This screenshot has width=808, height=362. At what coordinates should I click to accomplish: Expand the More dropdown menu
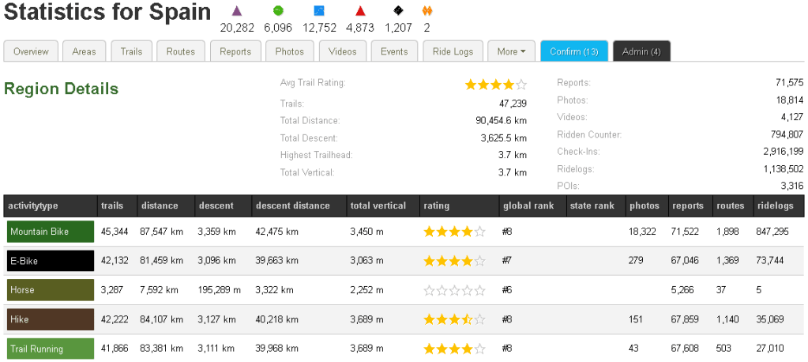(511, 51)
